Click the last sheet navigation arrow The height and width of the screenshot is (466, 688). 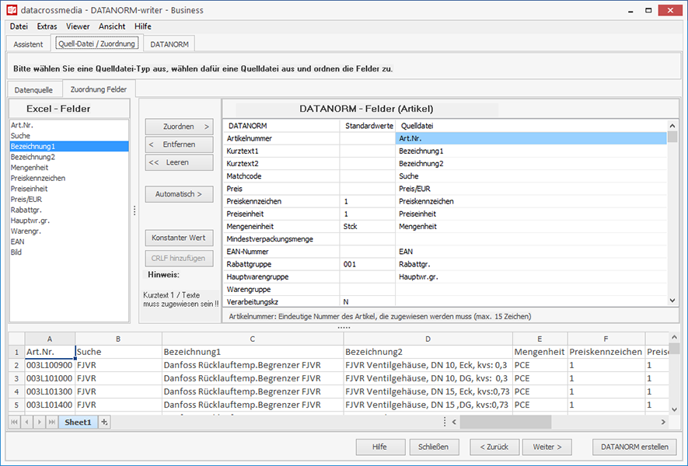tap(52, 422)
